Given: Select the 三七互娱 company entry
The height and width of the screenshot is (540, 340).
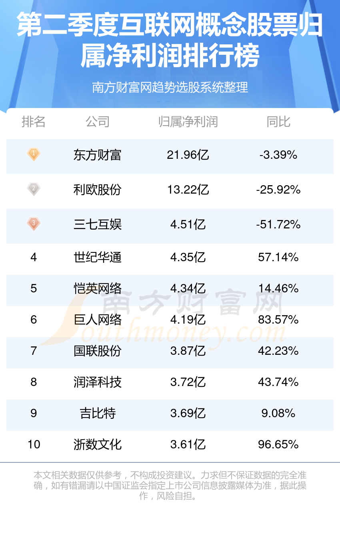Looking at the screenshot, I should coord(98,224).
